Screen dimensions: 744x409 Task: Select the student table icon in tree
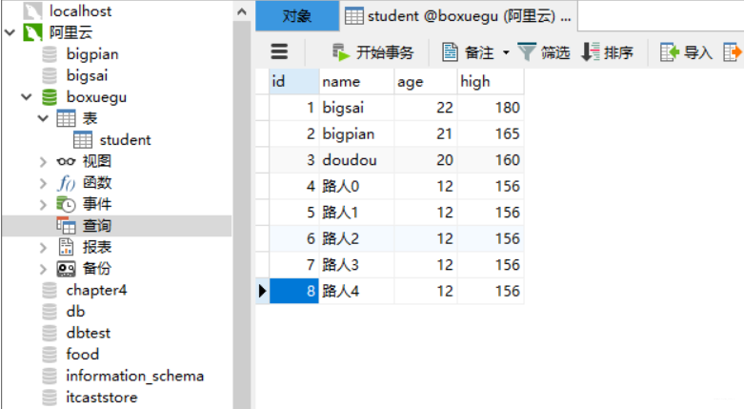coord(83,139)
